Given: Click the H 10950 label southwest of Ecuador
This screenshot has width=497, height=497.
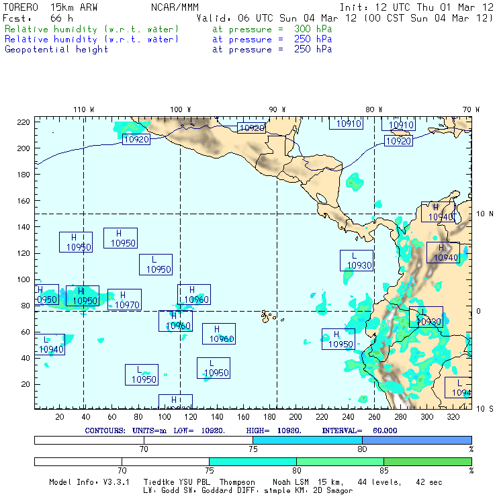Looking at the screenshot, I should pos(338,339).
